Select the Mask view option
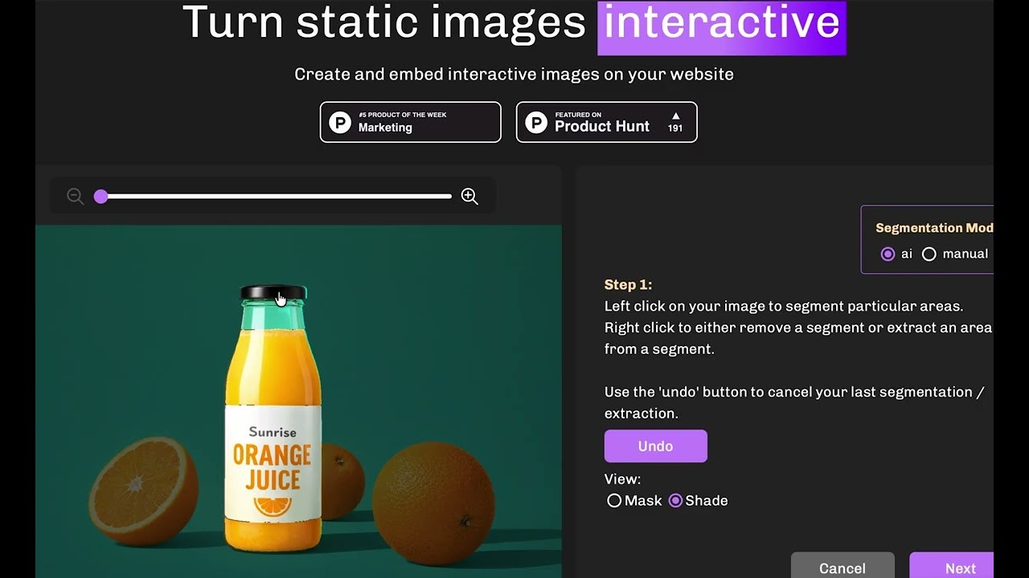The height and width of the screenshot is (578, 1029). (x=613, y=500)
